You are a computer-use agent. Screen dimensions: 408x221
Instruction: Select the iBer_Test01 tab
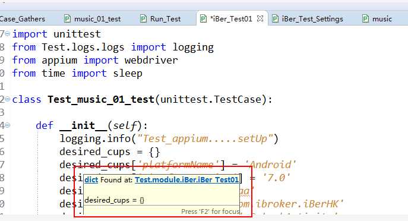click(x=231, y=19)
